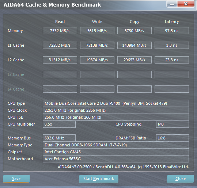
Task: Close window using red X icon
Action: pos(186,4)
